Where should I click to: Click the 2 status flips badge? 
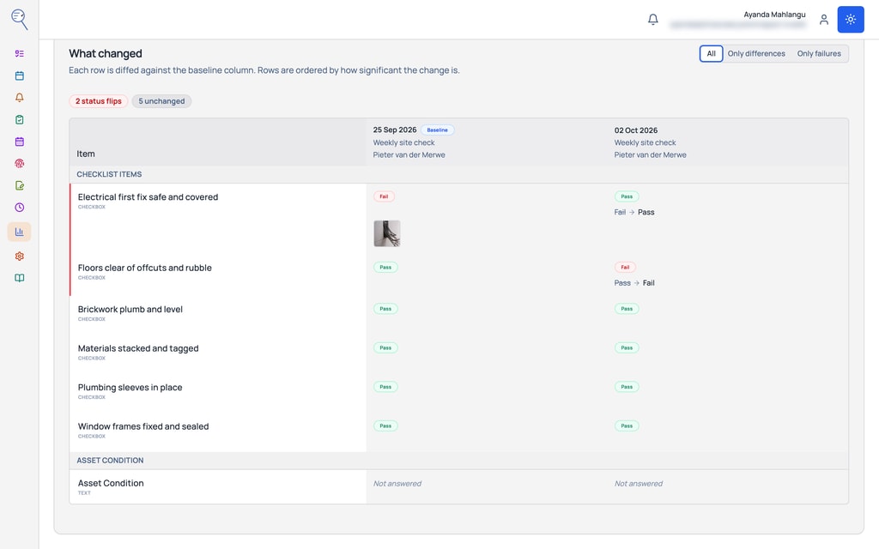(x=99, y=101)
